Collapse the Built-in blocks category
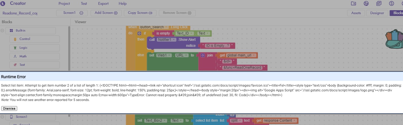 tap(3, 31)
